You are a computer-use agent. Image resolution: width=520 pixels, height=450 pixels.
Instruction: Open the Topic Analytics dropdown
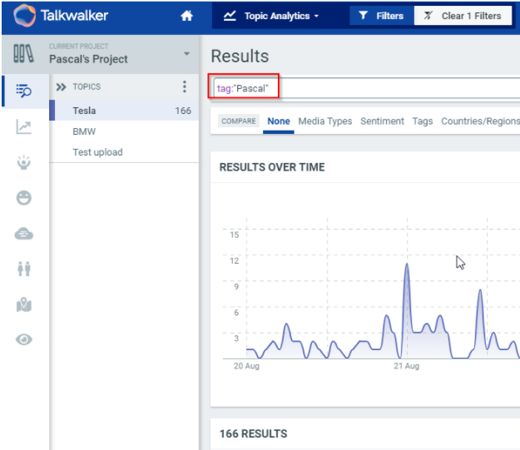point(271,16)
